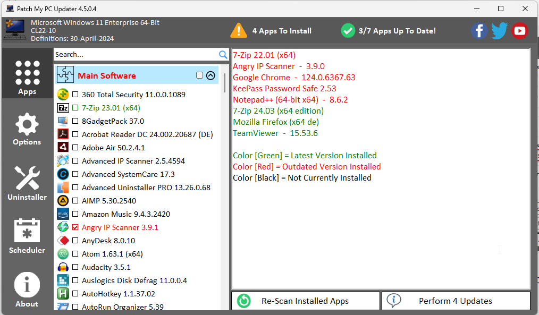Open the Scheduler tab
The height and width of the screenshot is (315, 539).
point(27,237)
